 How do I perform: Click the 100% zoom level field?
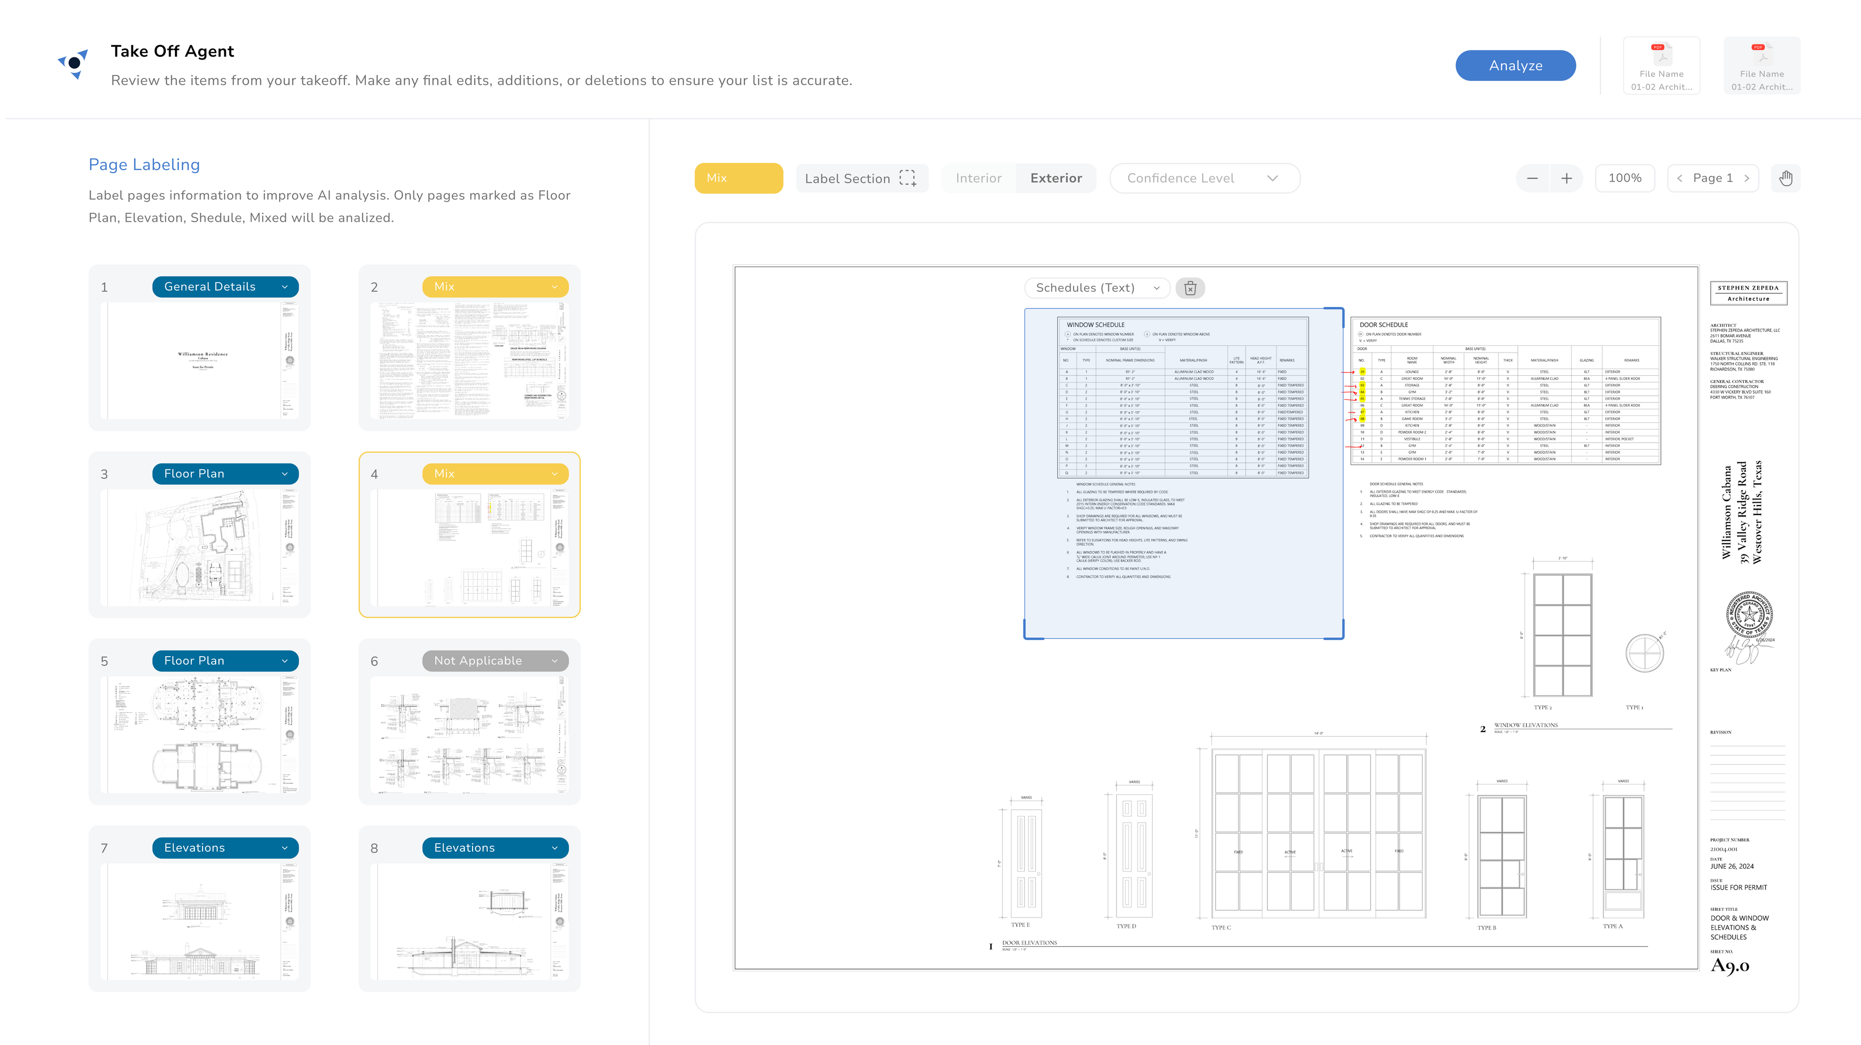click(x=1625, y=178)
